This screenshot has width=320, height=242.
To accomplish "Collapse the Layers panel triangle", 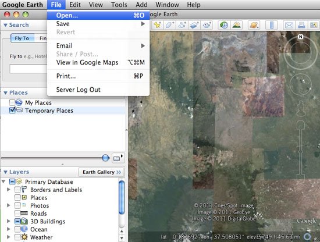I will [x=5, y=172].
